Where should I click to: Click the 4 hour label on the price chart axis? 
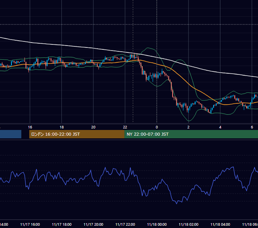(220, 127)
